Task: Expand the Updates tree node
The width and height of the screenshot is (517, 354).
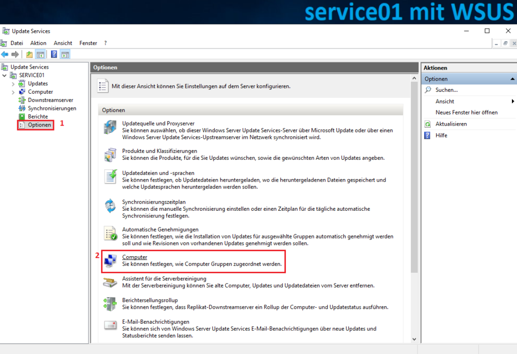Action: pyautogui.click(x=13, y=83)
